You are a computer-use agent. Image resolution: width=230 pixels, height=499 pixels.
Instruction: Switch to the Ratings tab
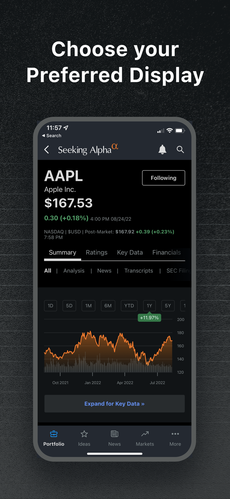[x=97, y=252]
